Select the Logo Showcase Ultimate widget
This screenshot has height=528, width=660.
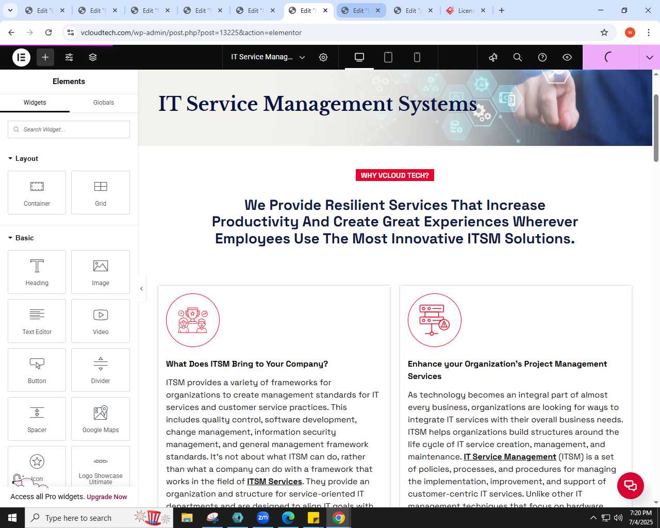tap(101, 467)
